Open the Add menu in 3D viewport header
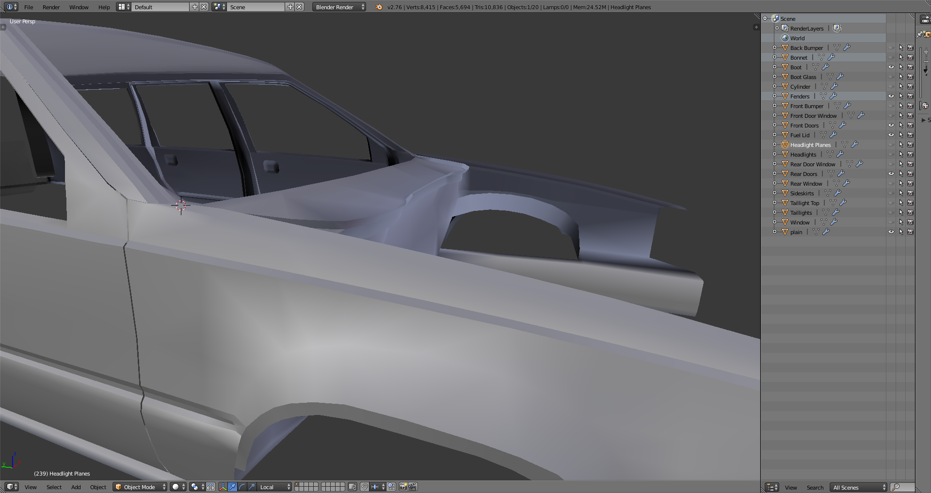 76,487
